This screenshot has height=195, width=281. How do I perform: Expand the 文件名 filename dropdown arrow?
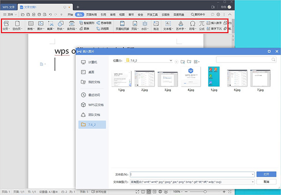click(253, 174)
